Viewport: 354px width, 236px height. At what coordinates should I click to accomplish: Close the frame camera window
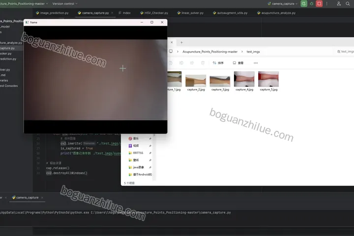coord(162,22)
